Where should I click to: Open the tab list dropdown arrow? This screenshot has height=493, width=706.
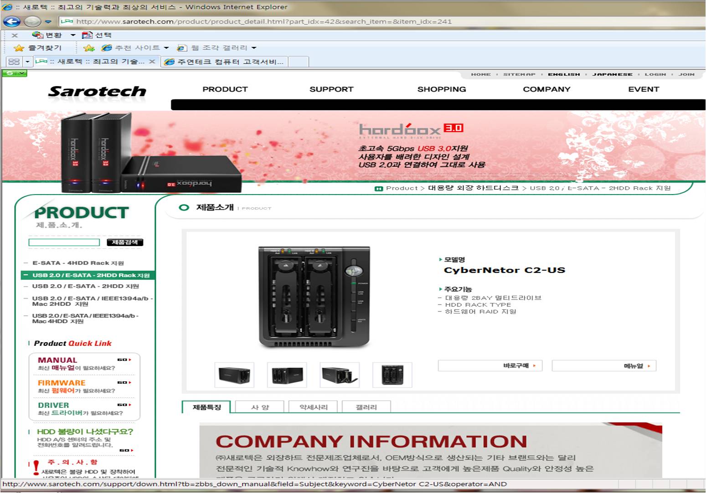[x=27, y=62]
